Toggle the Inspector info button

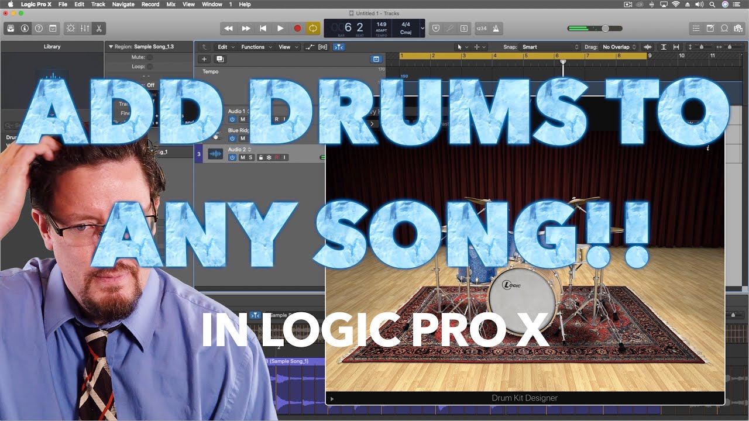pos(25,28)
